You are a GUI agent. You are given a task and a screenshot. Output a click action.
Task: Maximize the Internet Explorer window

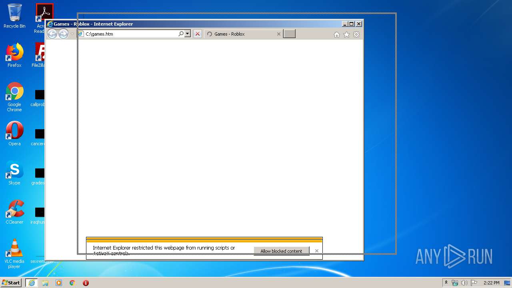(x=351, y=24)
